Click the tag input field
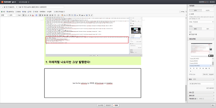Image resolution: width=216 pixels, height=108 pixels. click(x=201, y=84)
